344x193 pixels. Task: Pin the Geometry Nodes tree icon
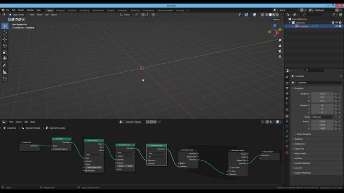coord(160,122)
